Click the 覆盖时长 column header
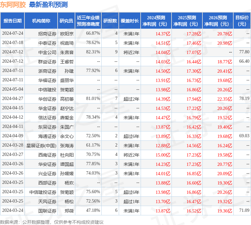 130,21
